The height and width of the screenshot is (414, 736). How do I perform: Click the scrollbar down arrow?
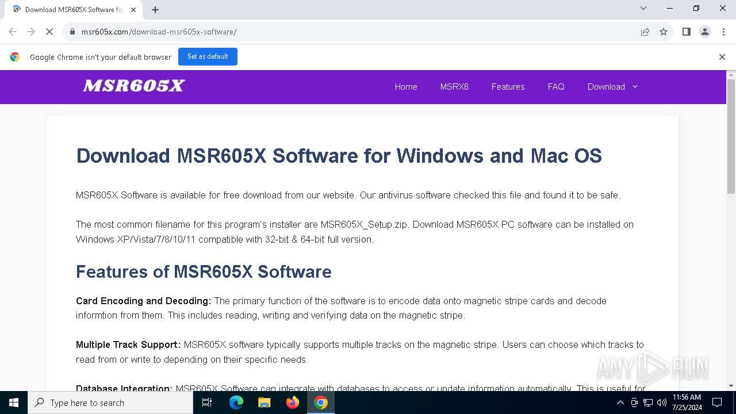click(731, 386)
